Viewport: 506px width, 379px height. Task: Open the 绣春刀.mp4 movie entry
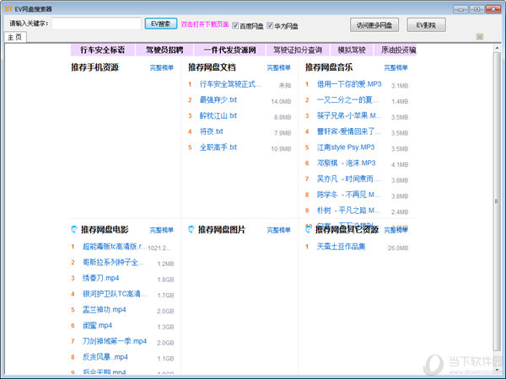click(100, 279)
